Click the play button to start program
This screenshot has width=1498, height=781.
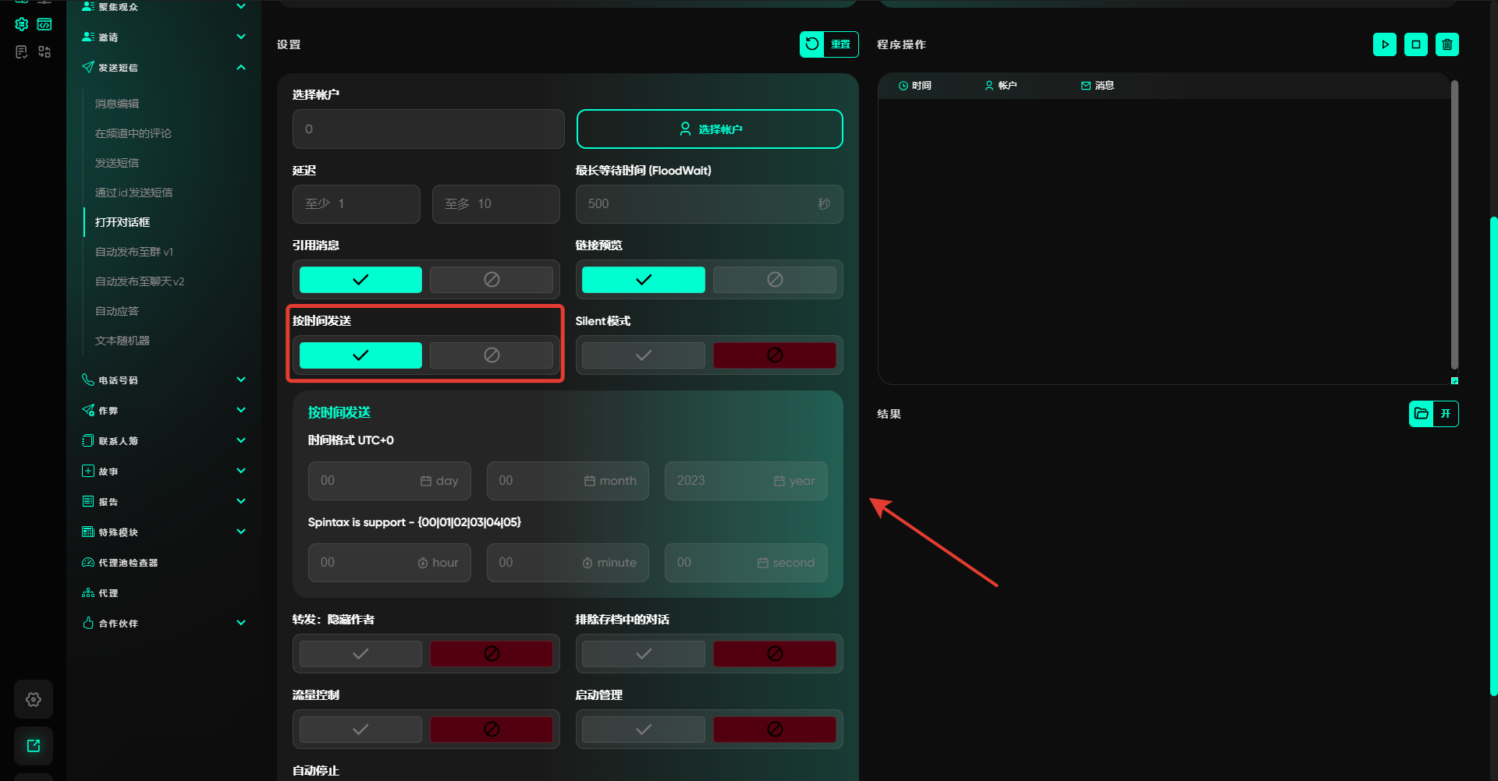pyautogui.click(x=1384, y=44)
